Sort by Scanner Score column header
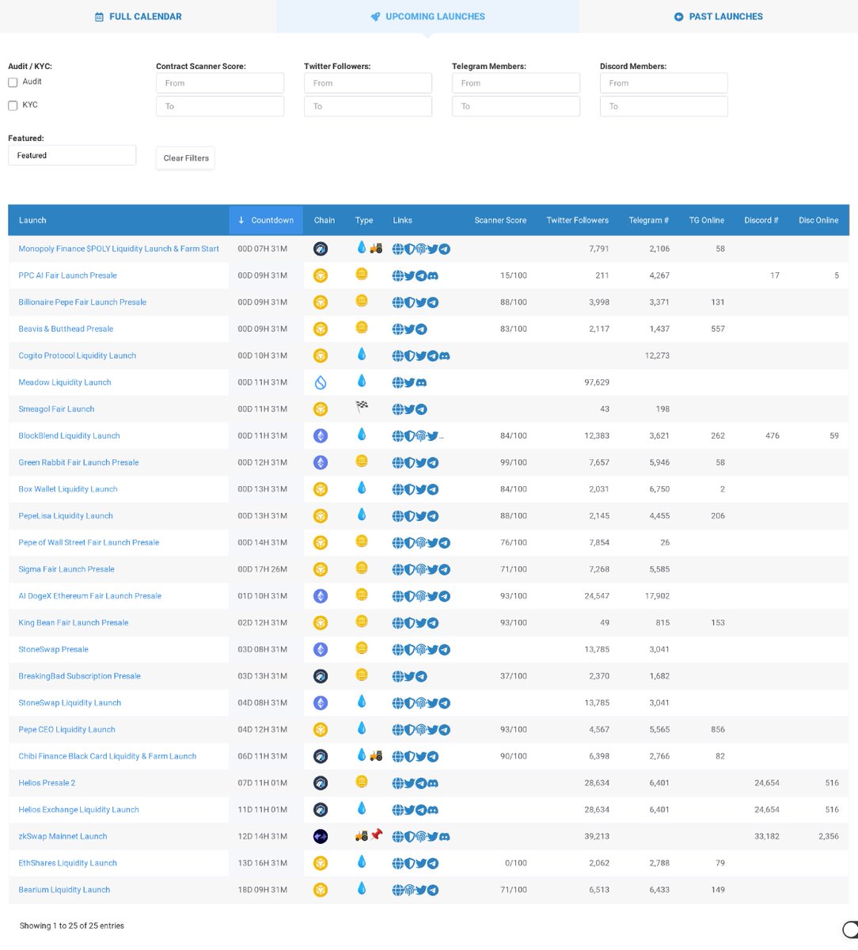 500,220
